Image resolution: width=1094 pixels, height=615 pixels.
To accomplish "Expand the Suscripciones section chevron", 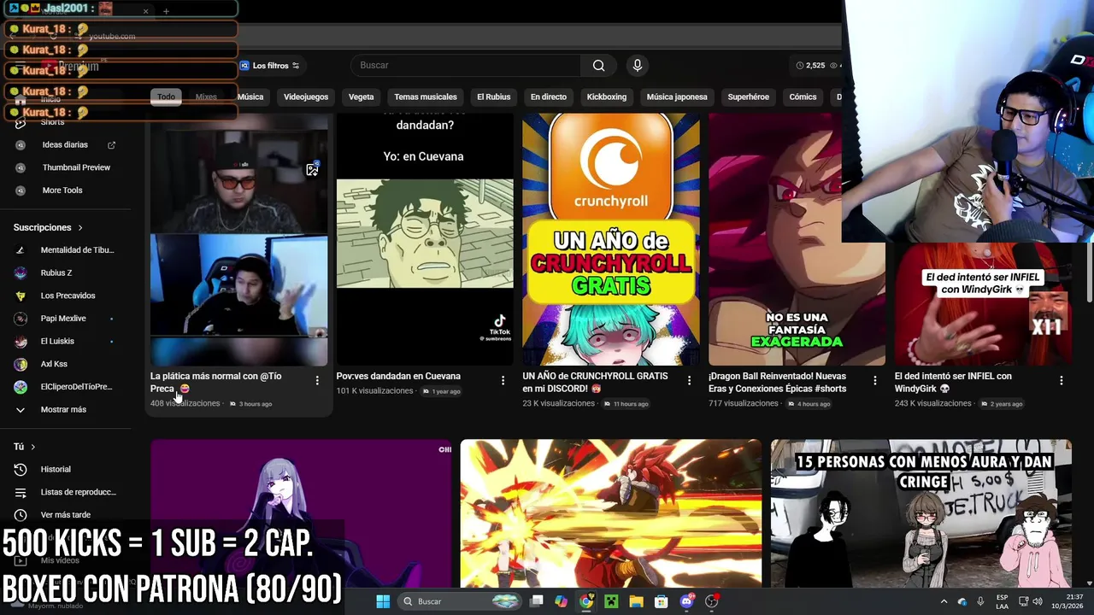I will [80, 228].
